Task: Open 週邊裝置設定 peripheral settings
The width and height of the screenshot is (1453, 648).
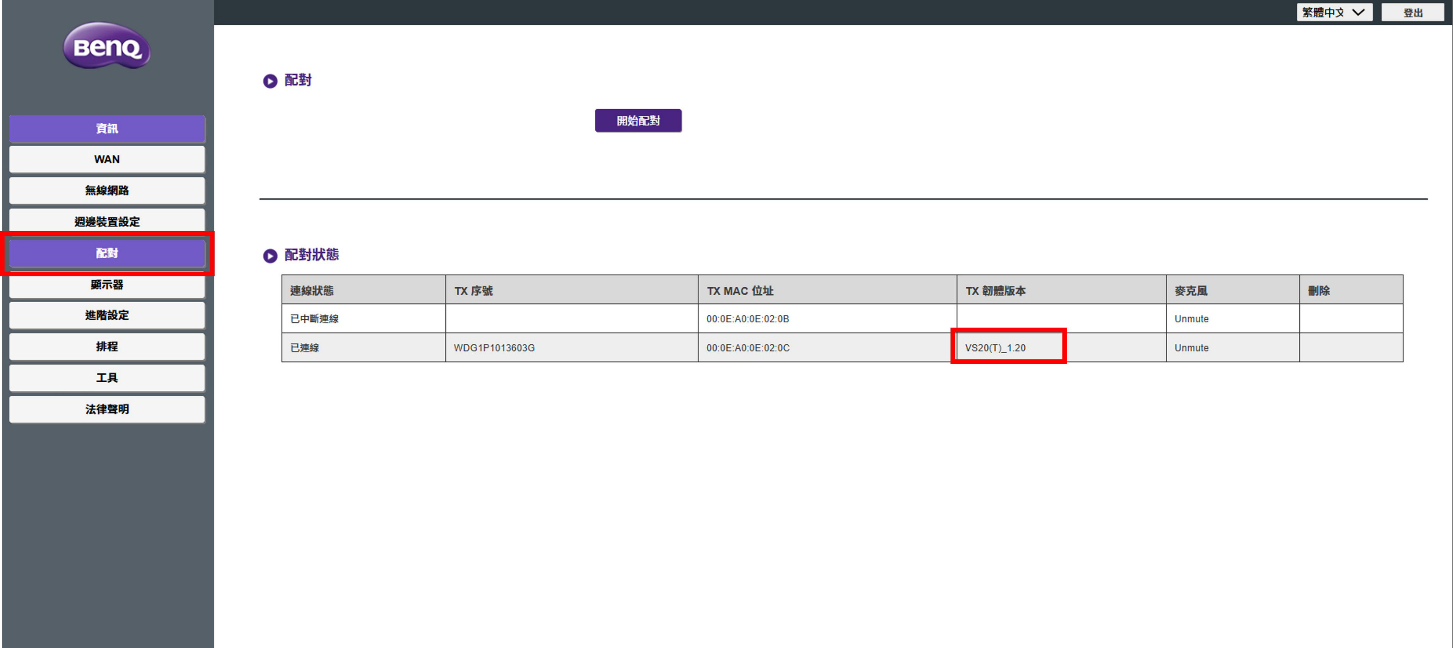Action: point(107,222)
